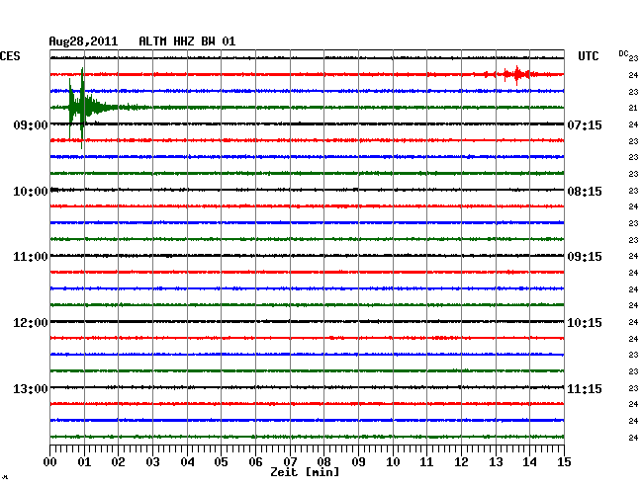Click the 01 minute axis label

coord(84,461)
